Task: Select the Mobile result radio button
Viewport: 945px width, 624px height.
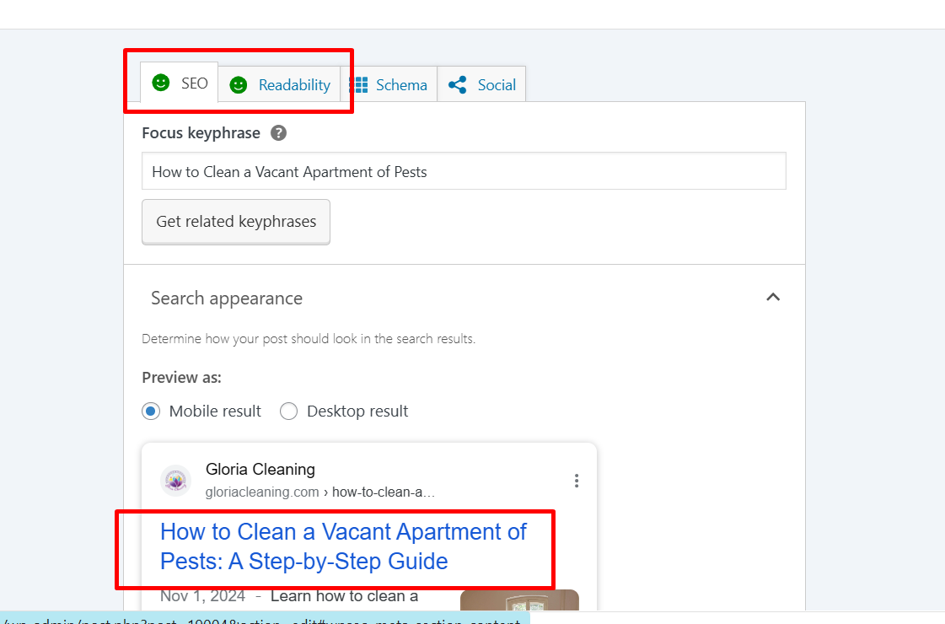Action: tap(151, 412)
